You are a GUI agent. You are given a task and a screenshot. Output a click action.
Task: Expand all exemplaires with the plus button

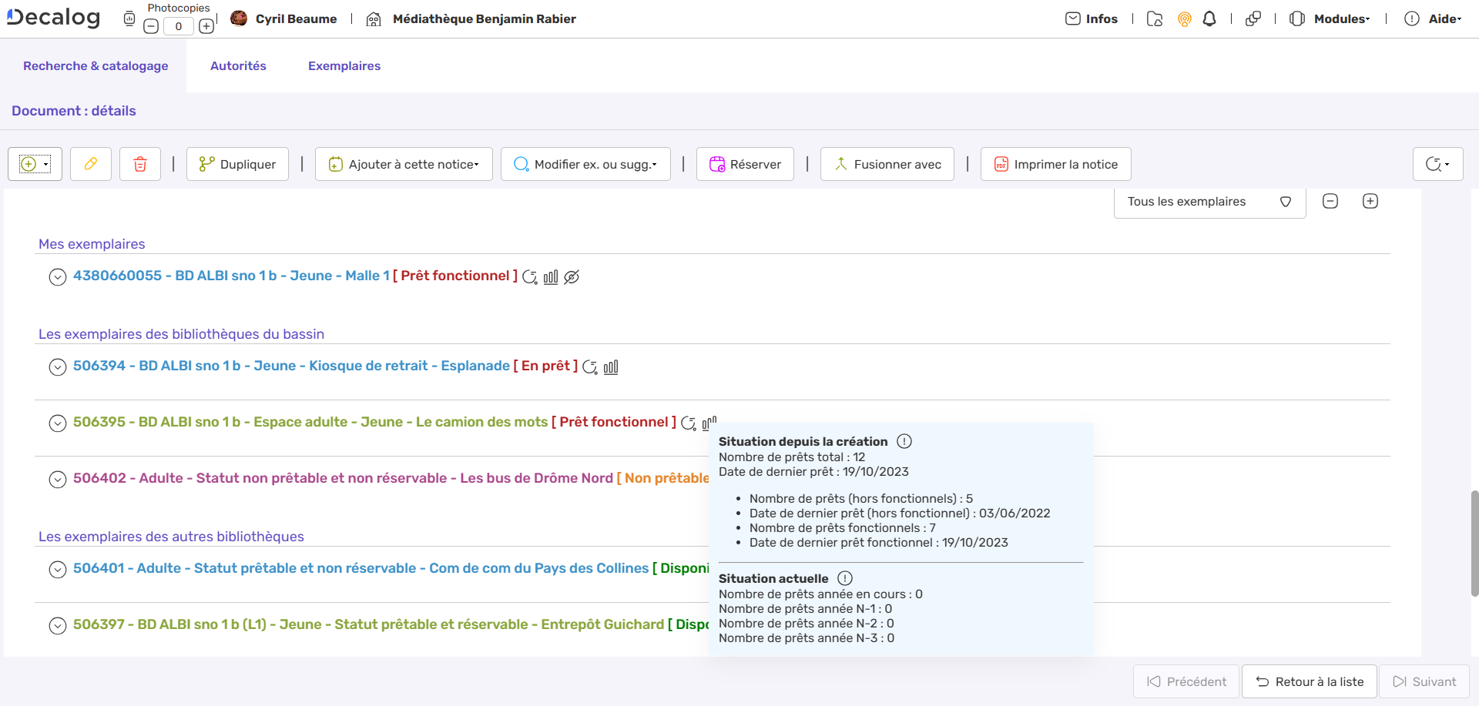(x=1370, y=202)
